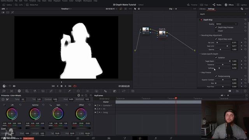Viewport: 249px width, 140px height.
Task: Collapse the Resulting Map Adjustment section
Action: tap(200, 35)
